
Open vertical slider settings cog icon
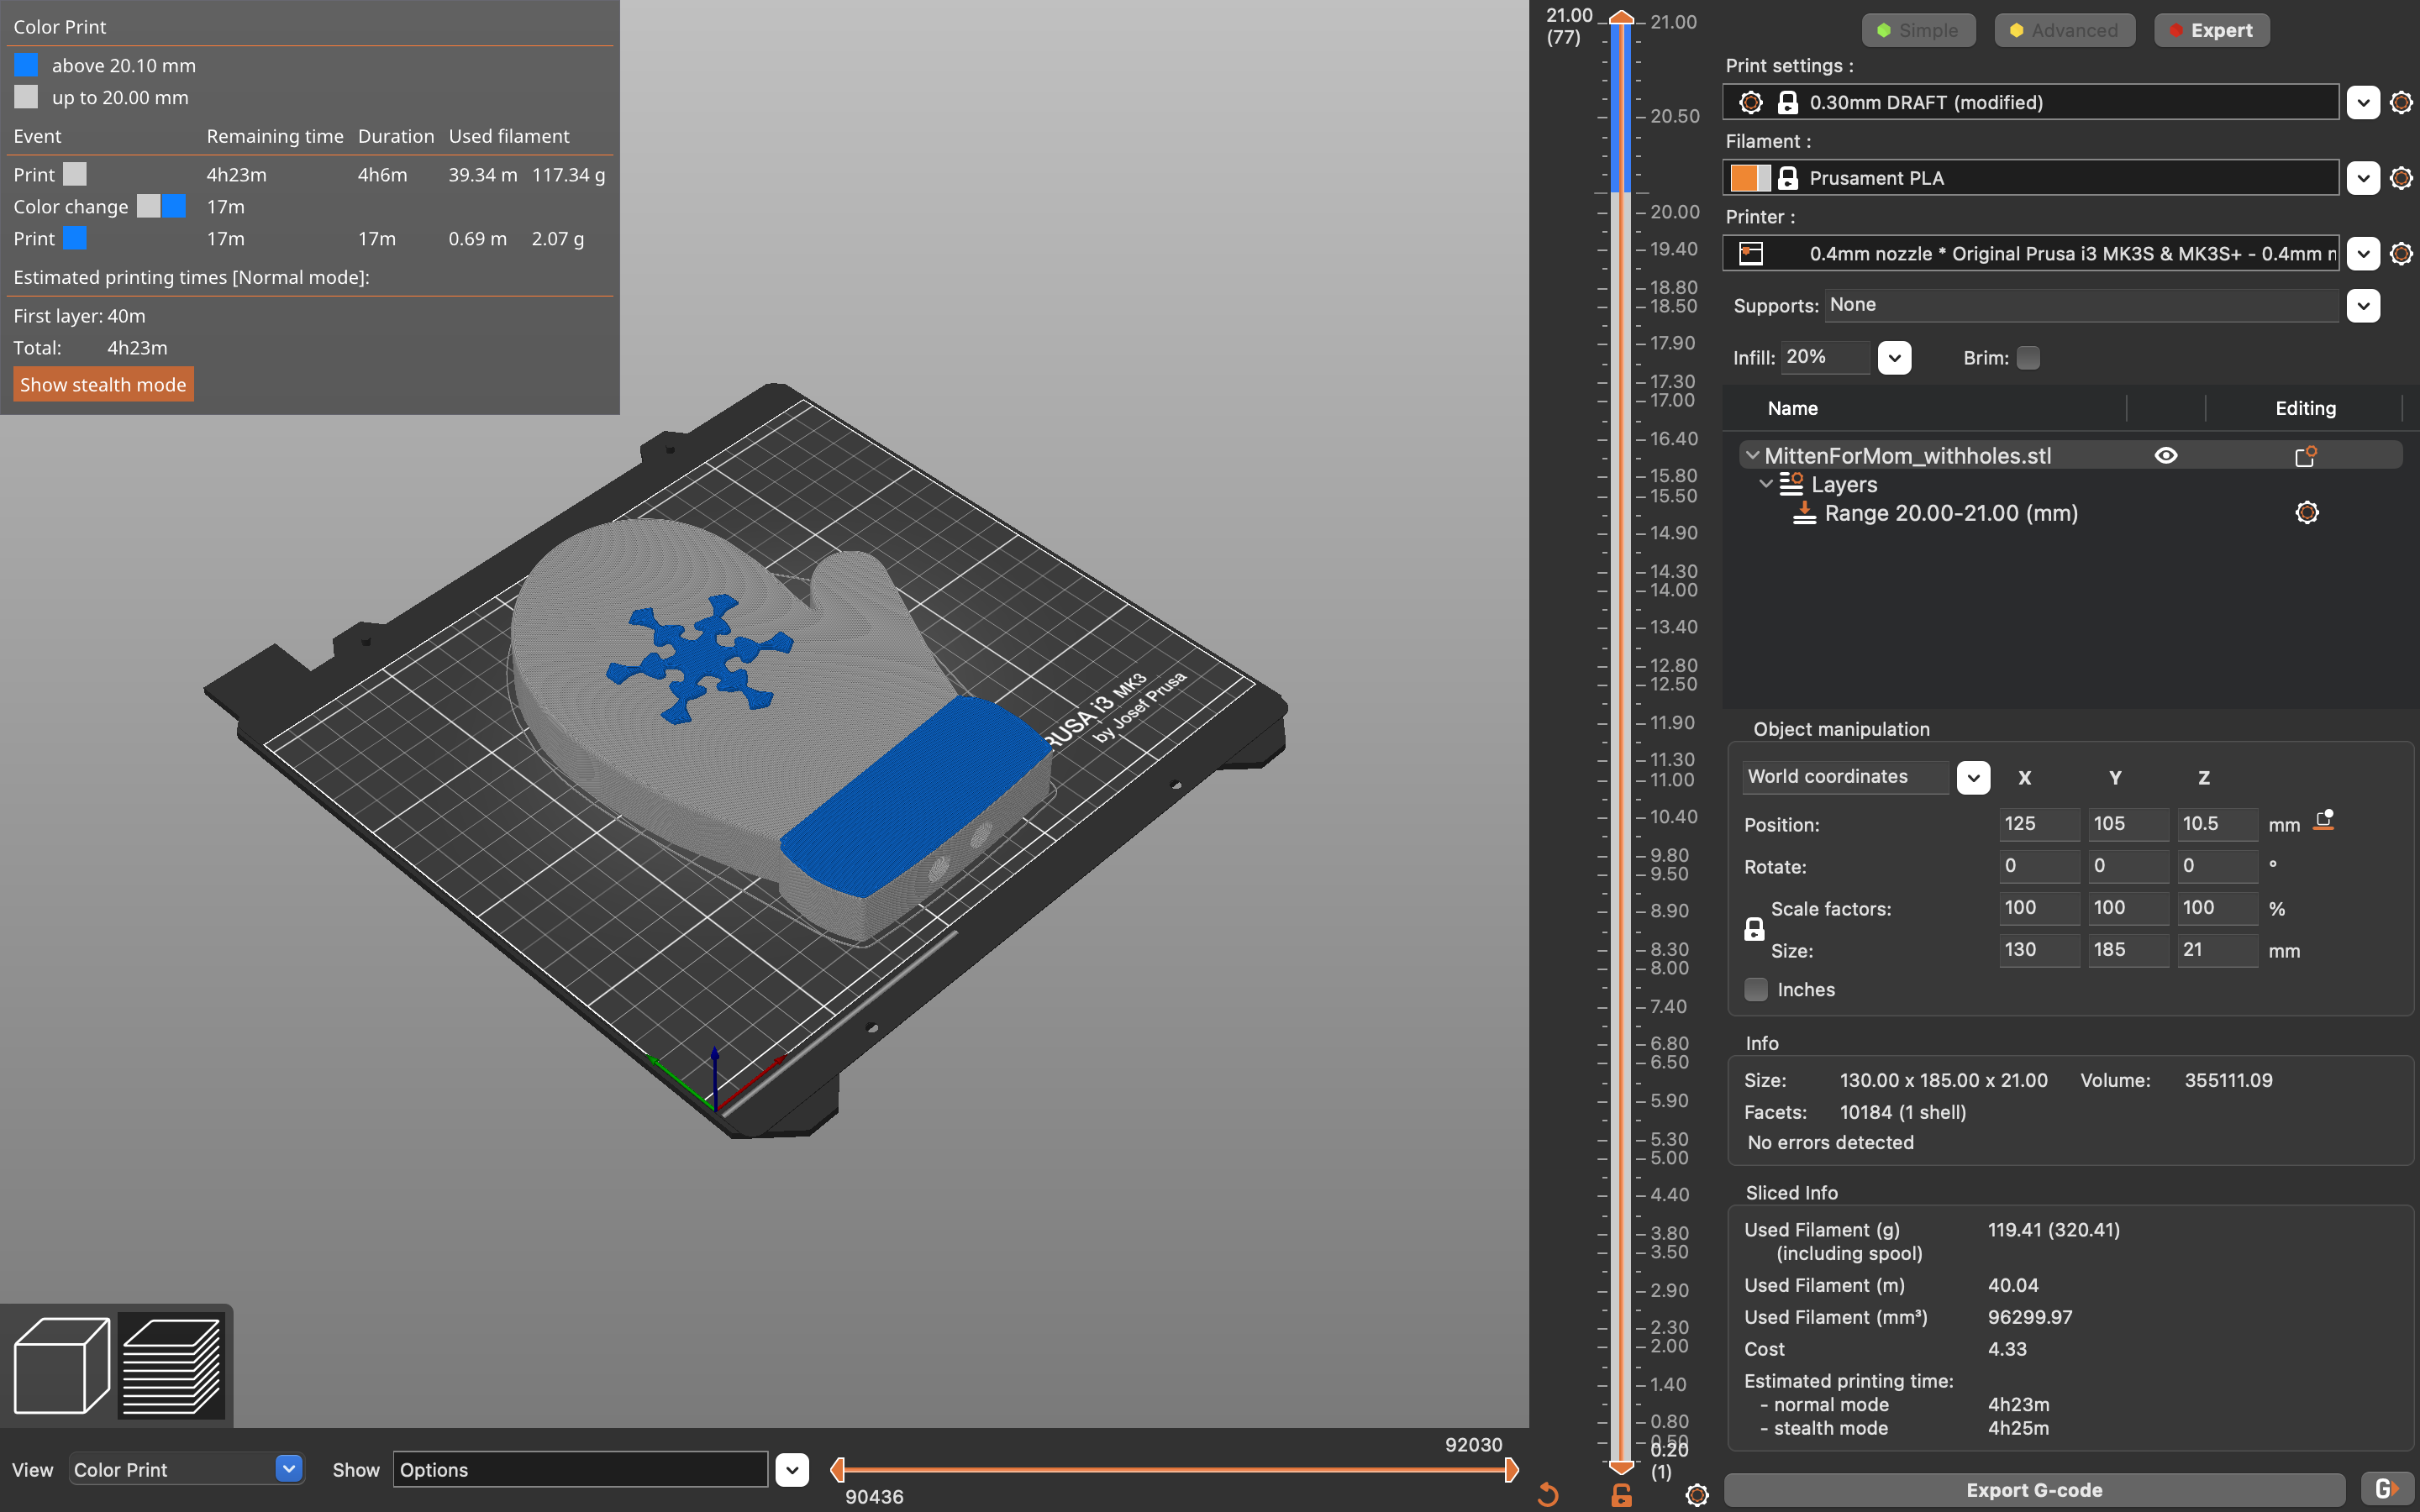(x=1697, y=1495)
